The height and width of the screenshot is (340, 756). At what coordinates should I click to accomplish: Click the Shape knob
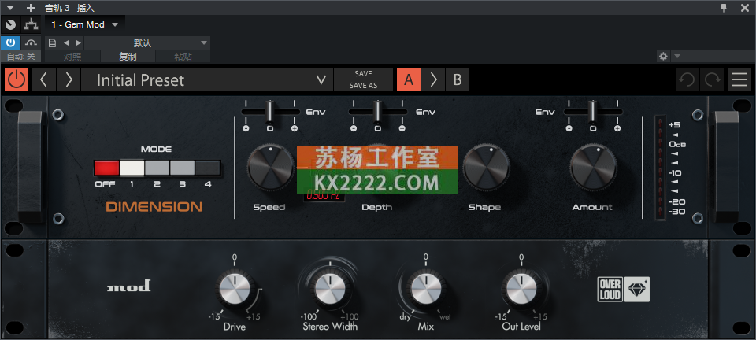(486, 168)
